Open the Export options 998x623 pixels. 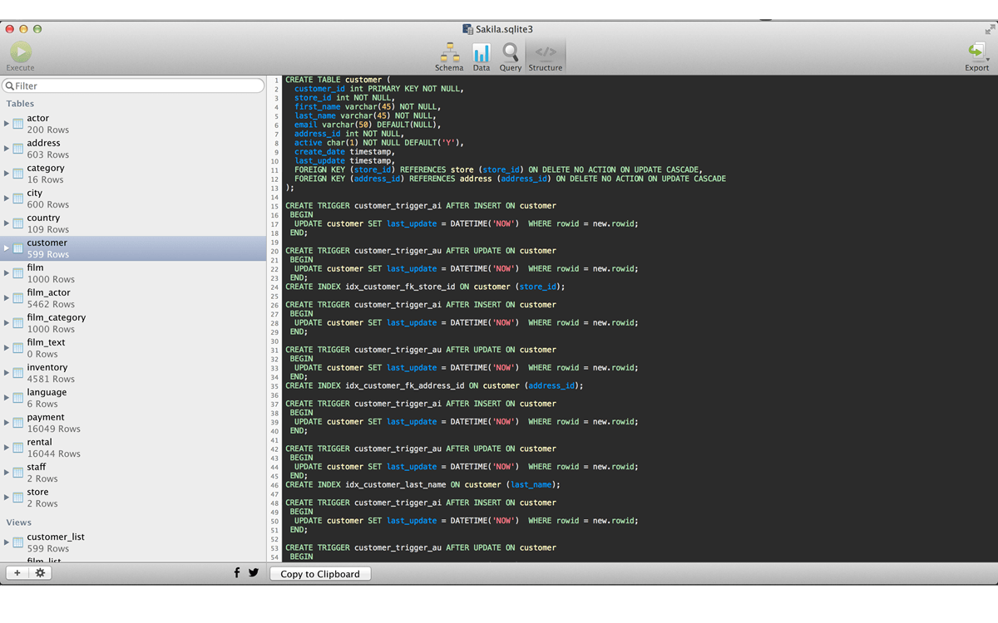tap(976, 56)
